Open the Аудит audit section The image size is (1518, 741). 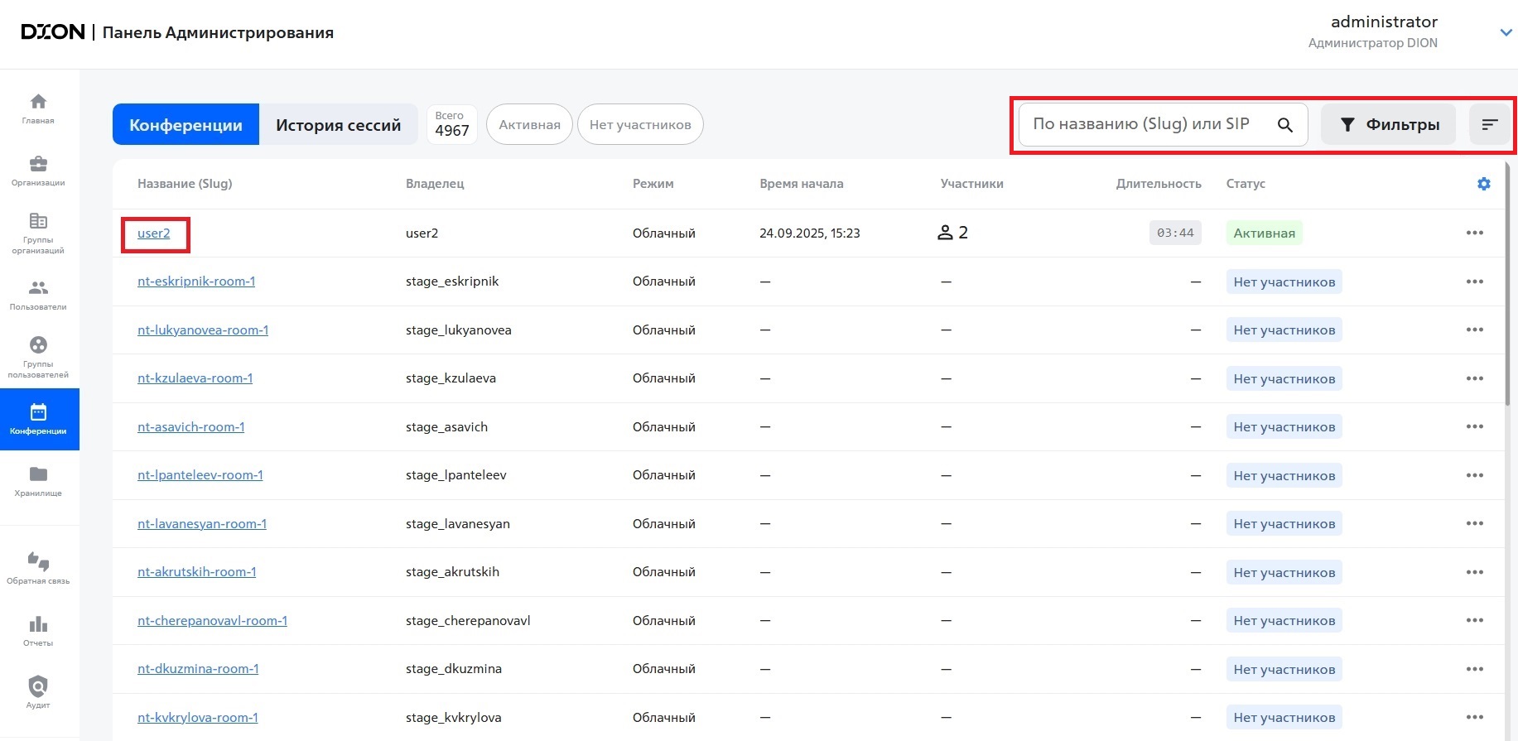coord(38,692)
